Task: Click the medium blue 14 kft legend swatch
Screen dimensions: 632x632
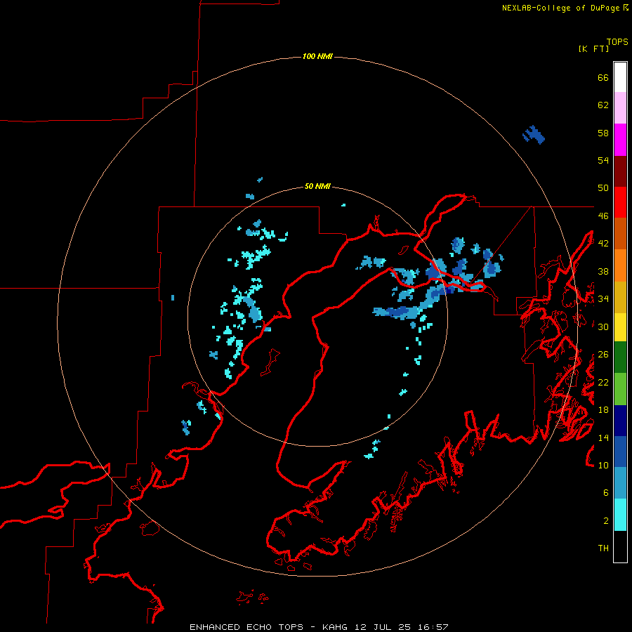Action: point(620,452)
